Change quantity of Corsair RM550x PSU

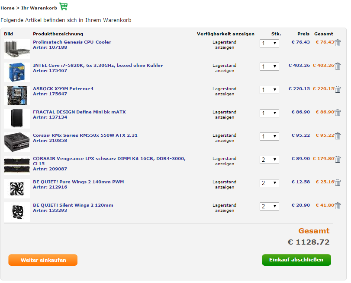[269, 136]
